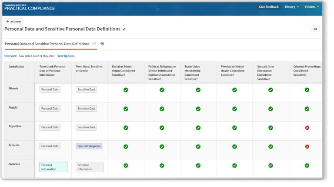Click Armenia's Special Categories tag
This screenshot has height=187, width=334.
click(89, 146)
